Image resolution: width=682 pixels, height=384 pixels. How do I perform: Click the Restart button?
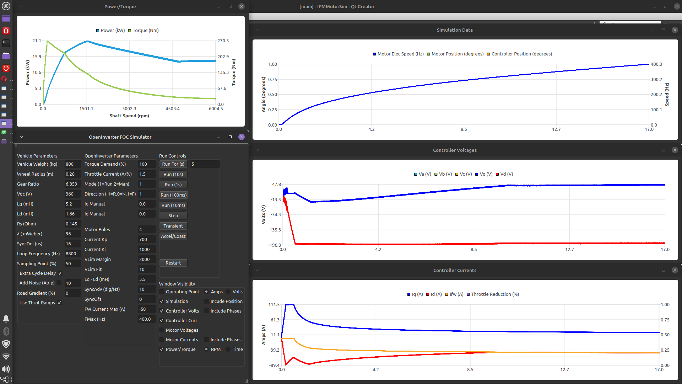[173, 263]
